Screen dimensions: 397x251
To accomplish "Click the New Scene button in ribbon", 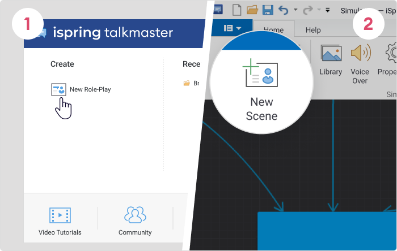I will tap(261, 90).
